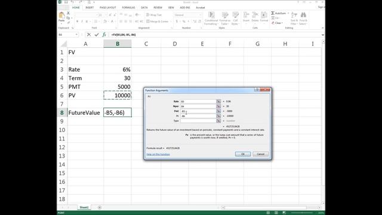The image size is (382, 215).
Task: Collapse the dialog beside the Pv field
Action: [218, 116]
